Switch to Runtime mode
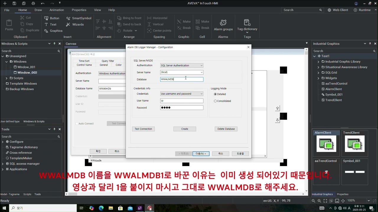 tap(362, 10)
